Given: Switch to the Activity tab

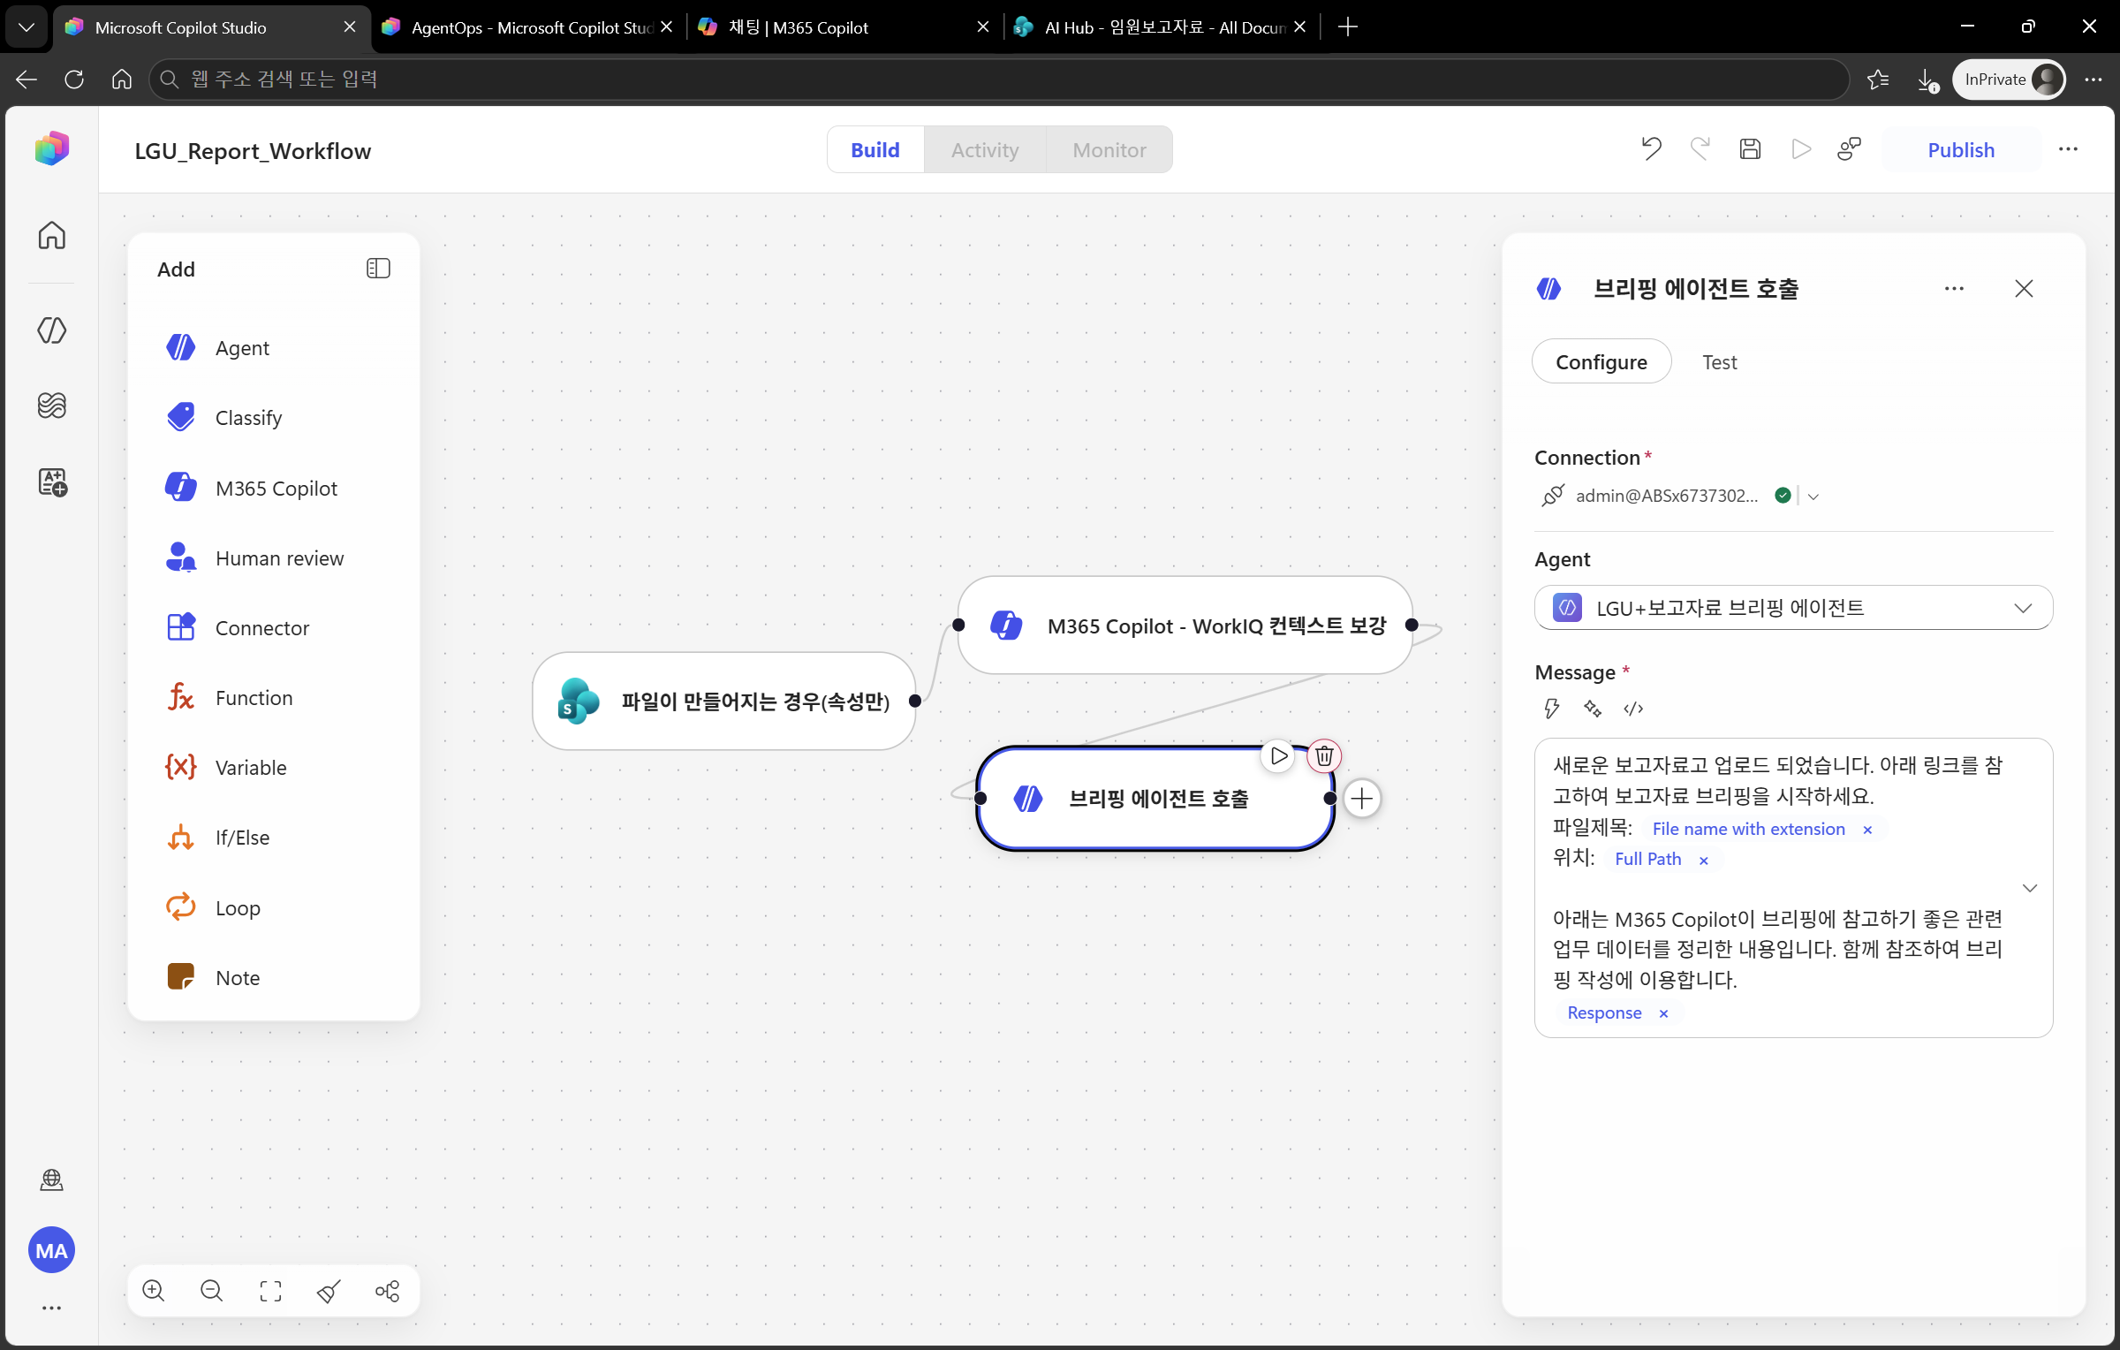Looking at the screenshot, I should (x=985, y=150).
